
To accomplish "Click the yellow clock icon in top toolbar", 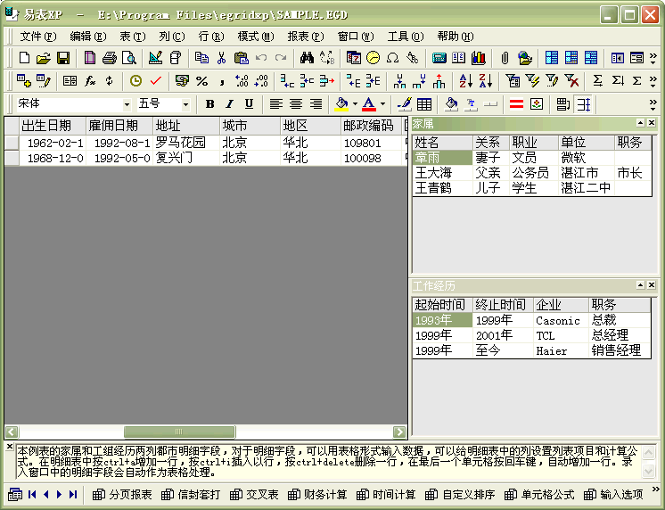I will tap(373, 58).
